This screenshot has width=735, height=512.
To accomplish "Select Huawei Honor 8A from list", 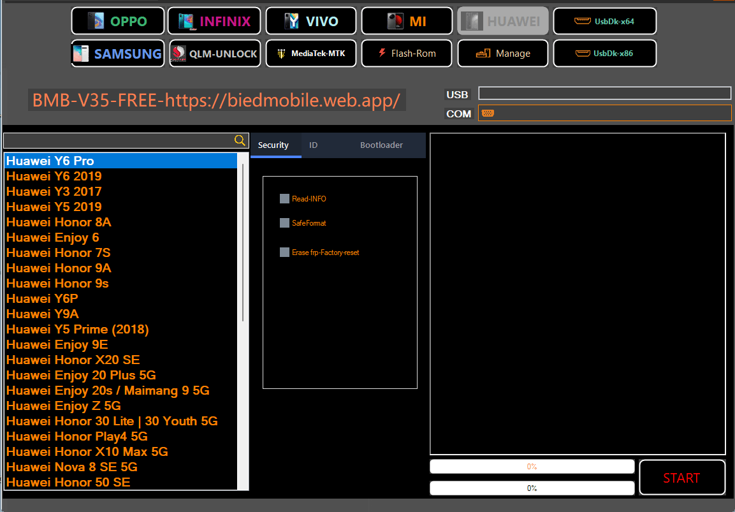I will (58, 222).
